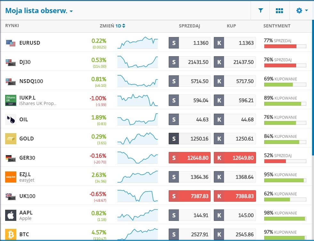Open the watchlist filter icon
The height and width of the screenshot is (241, 314).
(x=260, y=10)
